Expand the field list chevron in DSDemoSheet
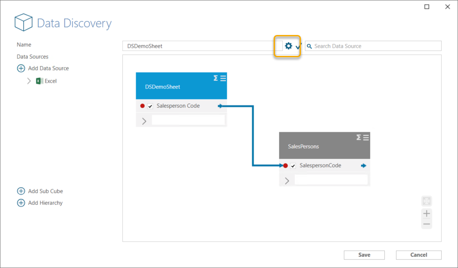Image resolution: width=458 pixels, height=268 pixels. click(144, 121)
